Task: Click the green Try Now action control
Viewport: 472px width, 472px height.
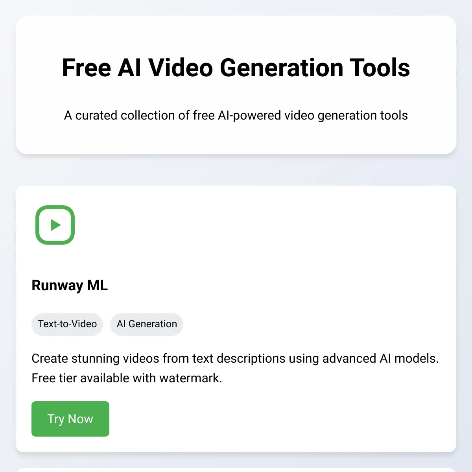Action: [x=70, y=419]
